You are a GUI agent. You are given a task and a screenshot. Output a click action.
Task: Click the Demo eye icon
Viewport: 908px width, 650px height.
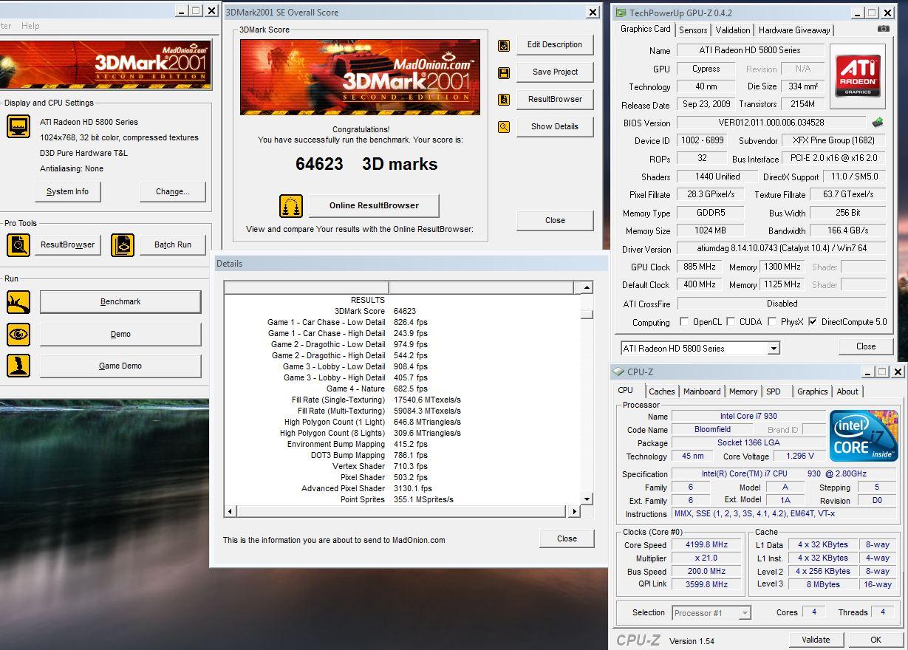click(18, 334)
